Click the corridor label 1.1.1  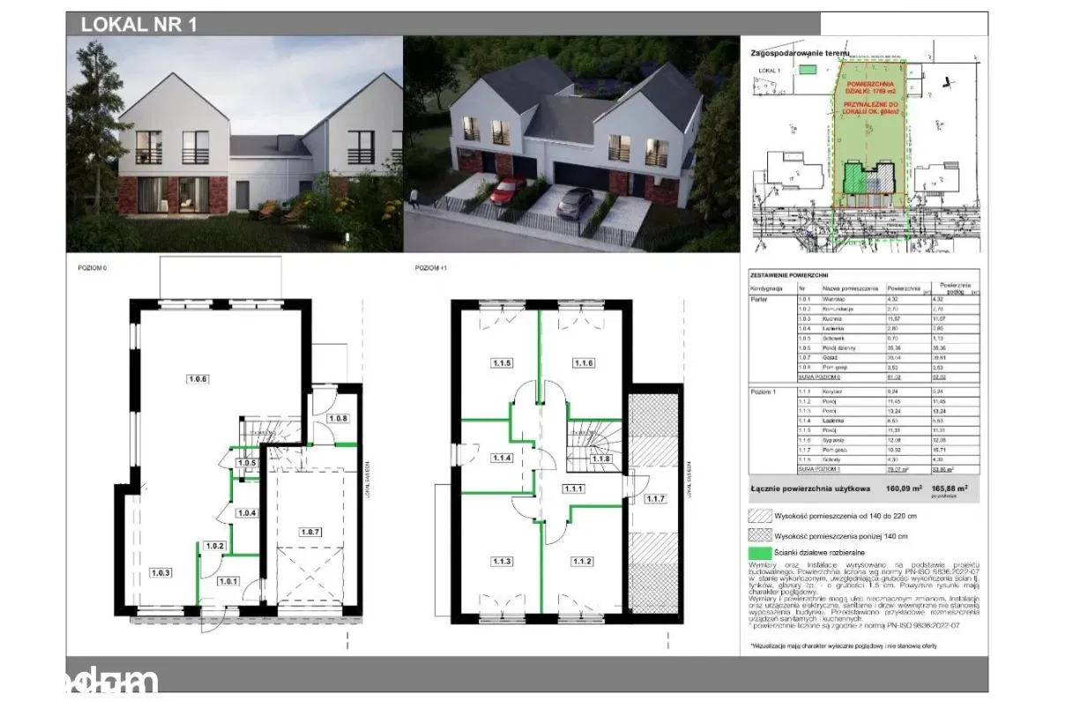pos(575,489)
